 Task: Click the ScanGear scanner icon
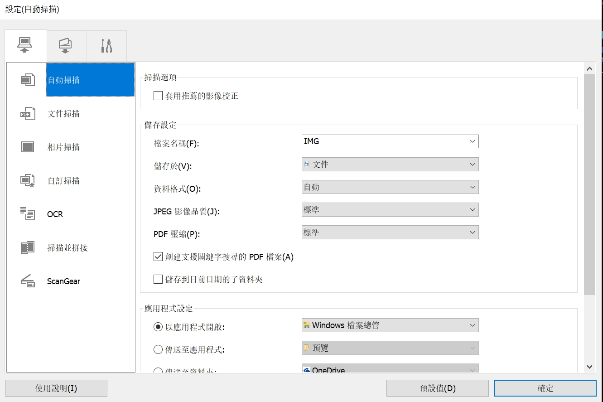pyautogui.click(x=28, y=281)
